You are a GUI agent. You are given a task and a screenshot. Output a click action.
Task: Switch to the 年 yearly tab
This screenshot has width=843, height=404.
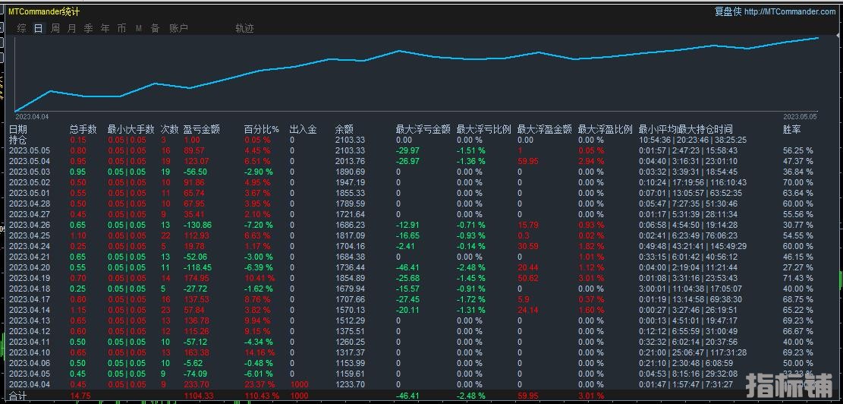tap(105, 29)
